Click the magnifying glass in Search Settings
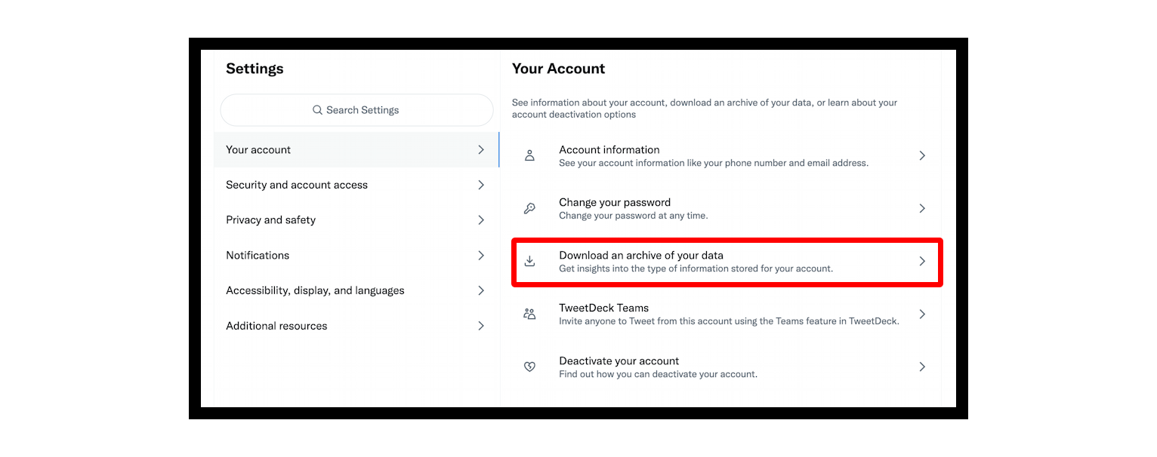The height and width of the screenshot is (457, 1157). point(317,110)
